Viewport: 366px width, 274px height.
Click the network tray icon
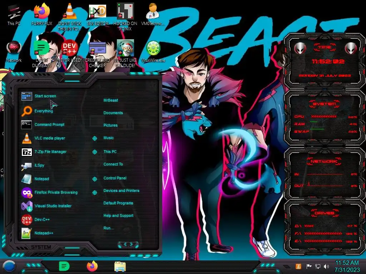click(x=317, y=266)
